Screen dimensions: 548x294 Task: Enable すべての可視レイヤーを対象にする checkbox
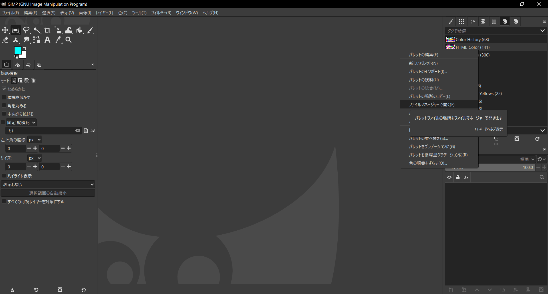coord(4,202)
